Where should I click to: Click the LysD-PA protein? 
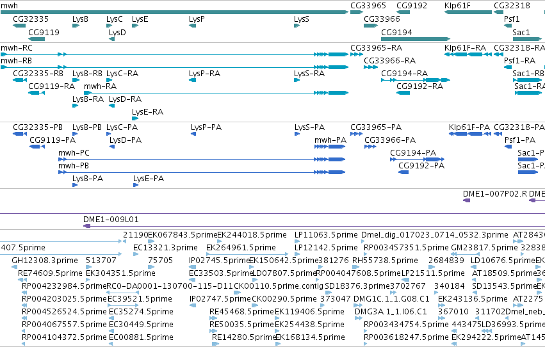pyautogui.click(x=112, y=147)
